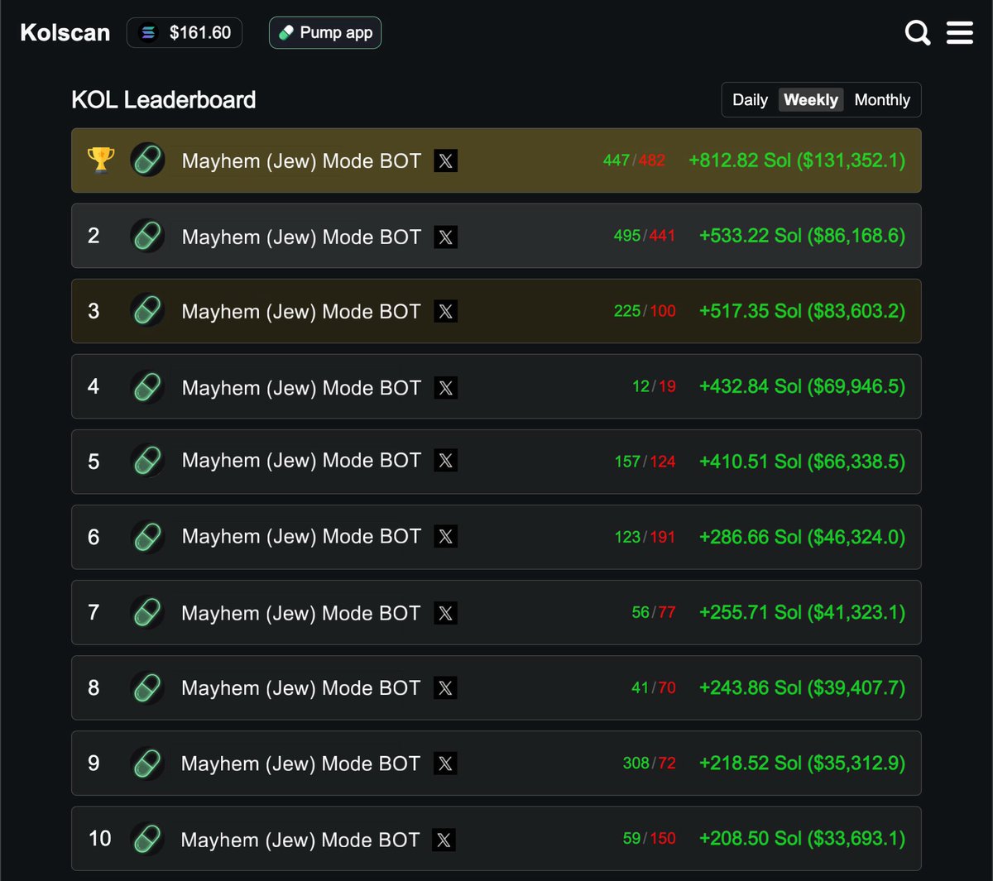The height and width of the screenshot is (881, 993).
Task: Open rank 9 Mayhem (Jew) Mode BOT name
Action: 300,764
